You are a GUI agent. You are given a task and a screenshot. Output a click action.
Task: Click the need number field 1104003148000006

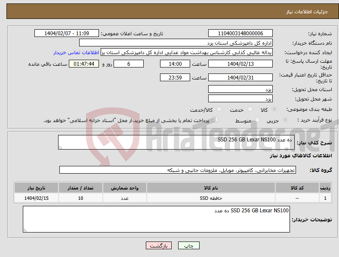click(240, 33)
